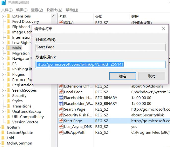Click REG_BINARY type of Placeholder_H row
The image size is (170, 147).
coord(106,98)
